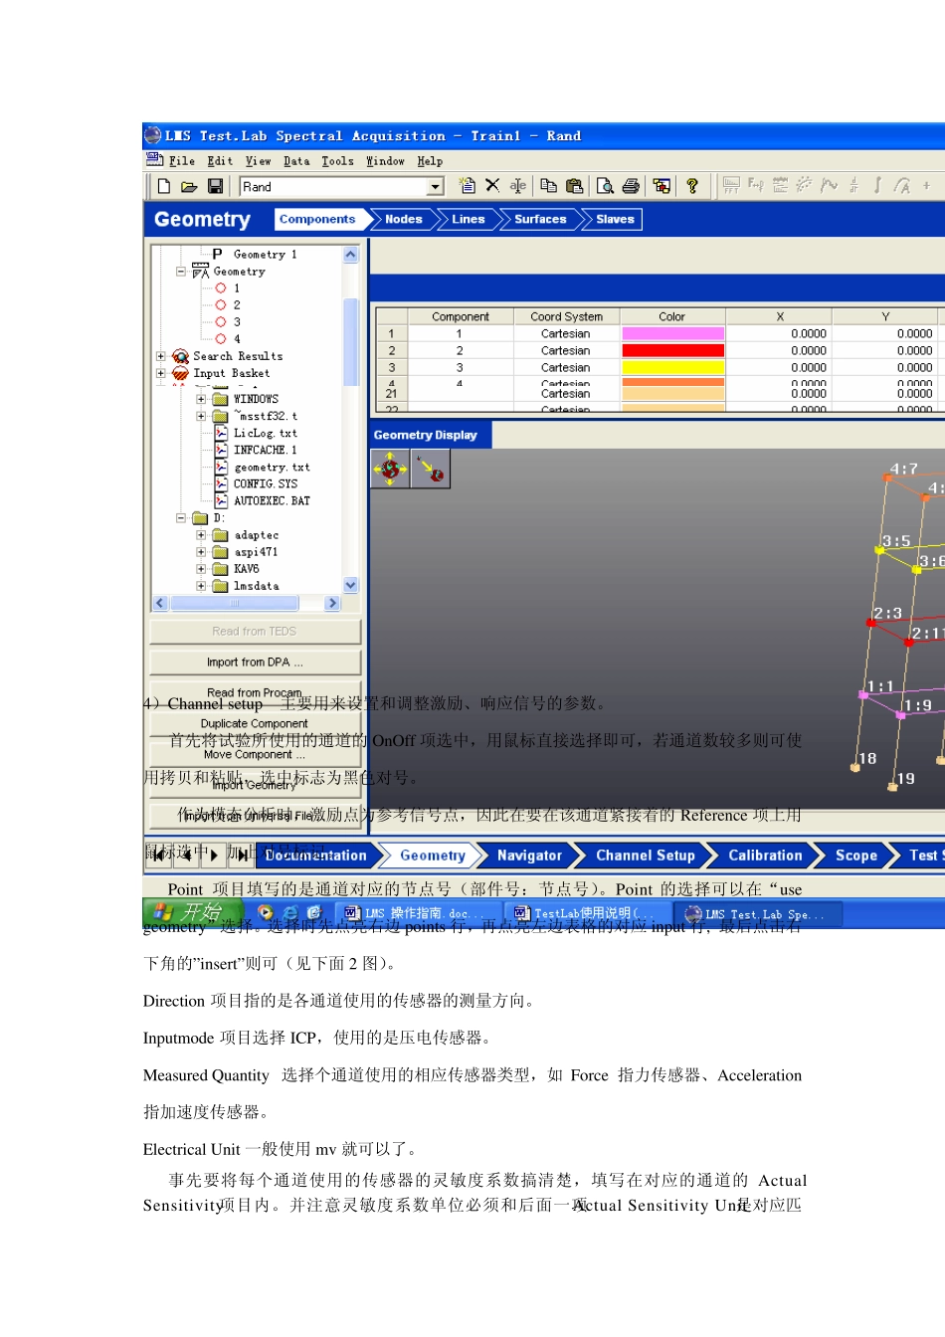Click the LicLog.txt file icon
The image size is (945, 1337).
click(221, 433)
